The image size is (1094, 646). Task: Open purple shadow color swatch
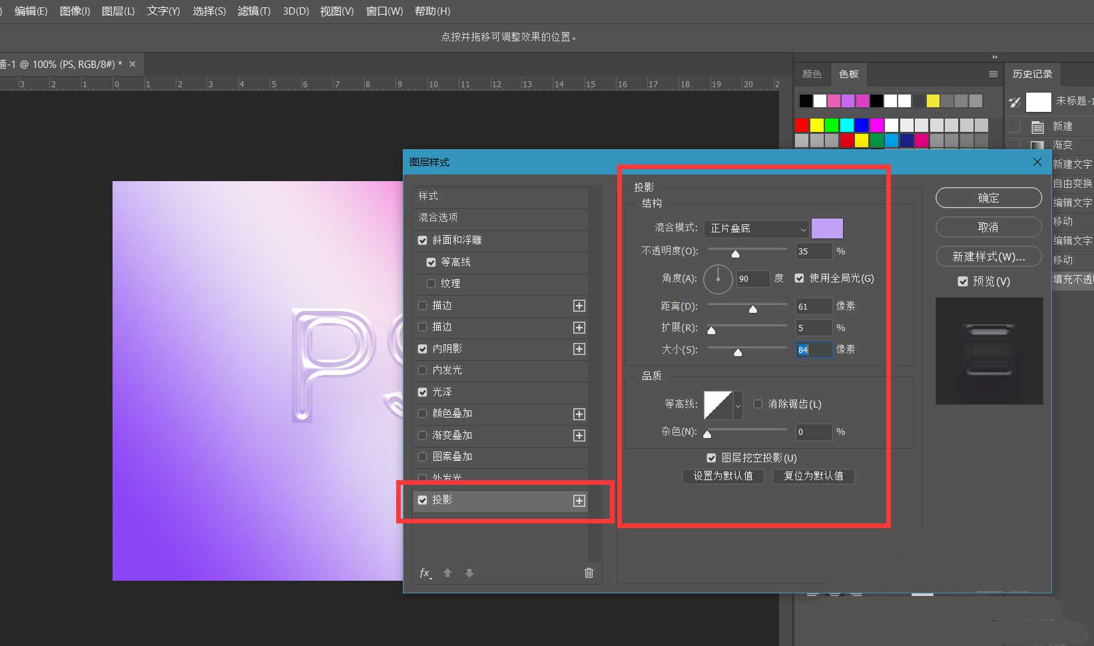[x=827, y=228]
